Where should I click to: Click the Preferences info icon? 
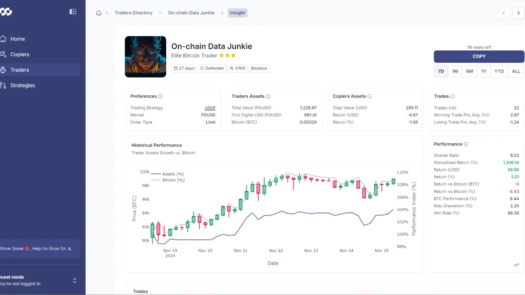pyautogui.click(x=160, y=96)
